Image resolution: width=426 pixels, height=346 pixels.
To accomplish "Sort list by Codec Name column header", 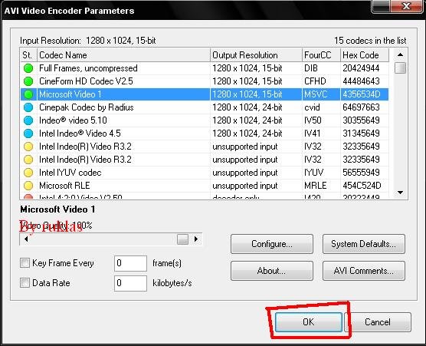I will click(123, 55).
